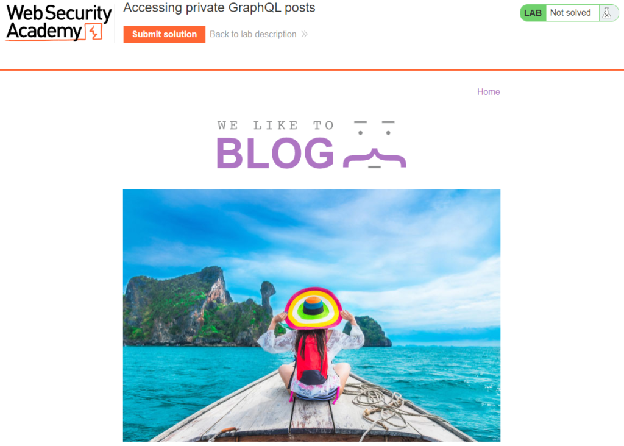
Task: Click the lab title Accessing private GraphQL posts
Action: pos(219,7)
